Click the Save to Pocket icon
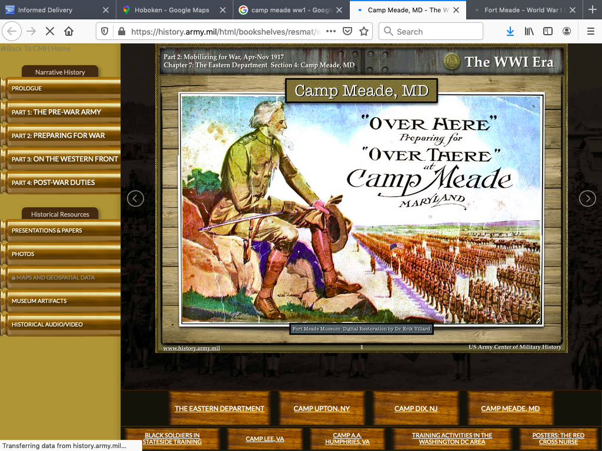The height and width of the screenshot is (451, 602). pyautogui.click(x=347, y=32)
